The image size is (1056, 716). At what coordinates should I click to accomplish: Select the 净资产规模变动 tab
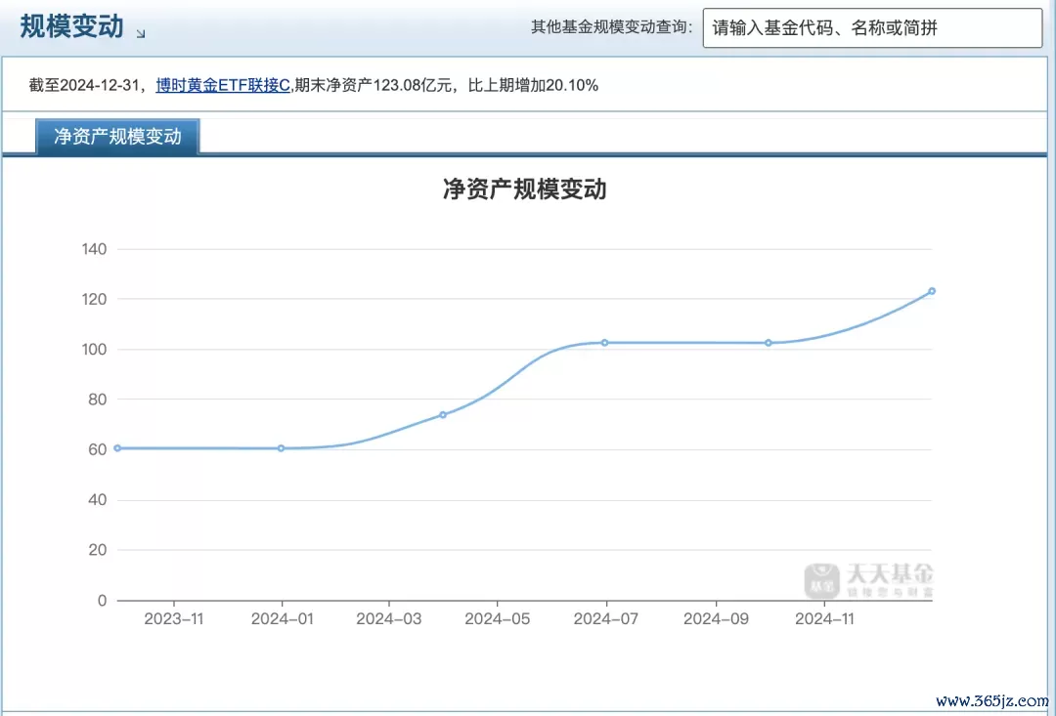pos(118,137)
